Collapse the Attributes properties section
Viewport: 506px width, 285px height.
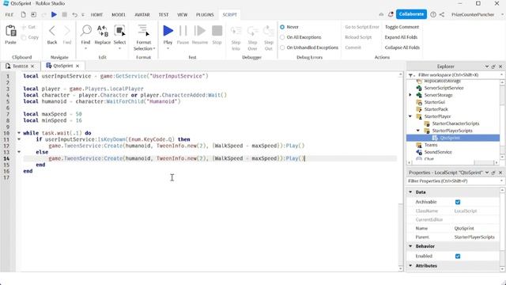pos(410,266)
